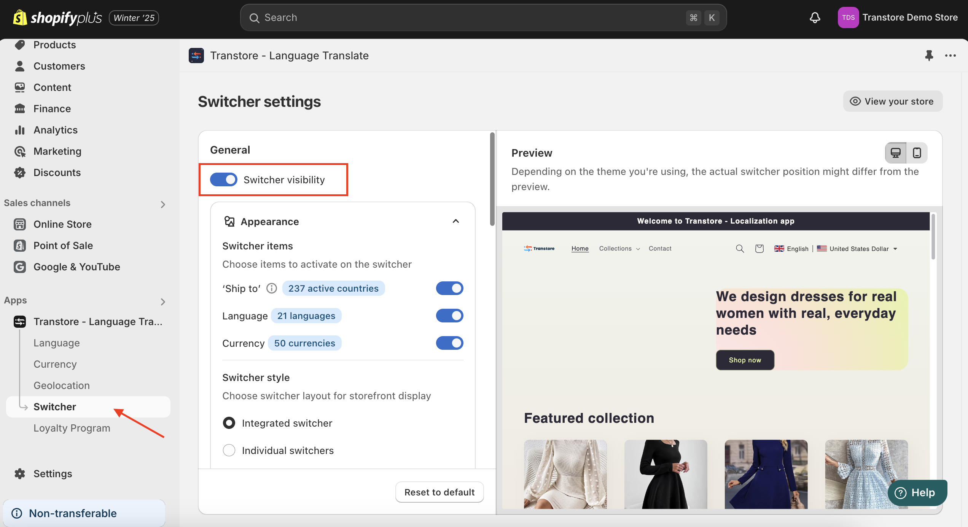Click the notifications bell icon

[815, 17]
